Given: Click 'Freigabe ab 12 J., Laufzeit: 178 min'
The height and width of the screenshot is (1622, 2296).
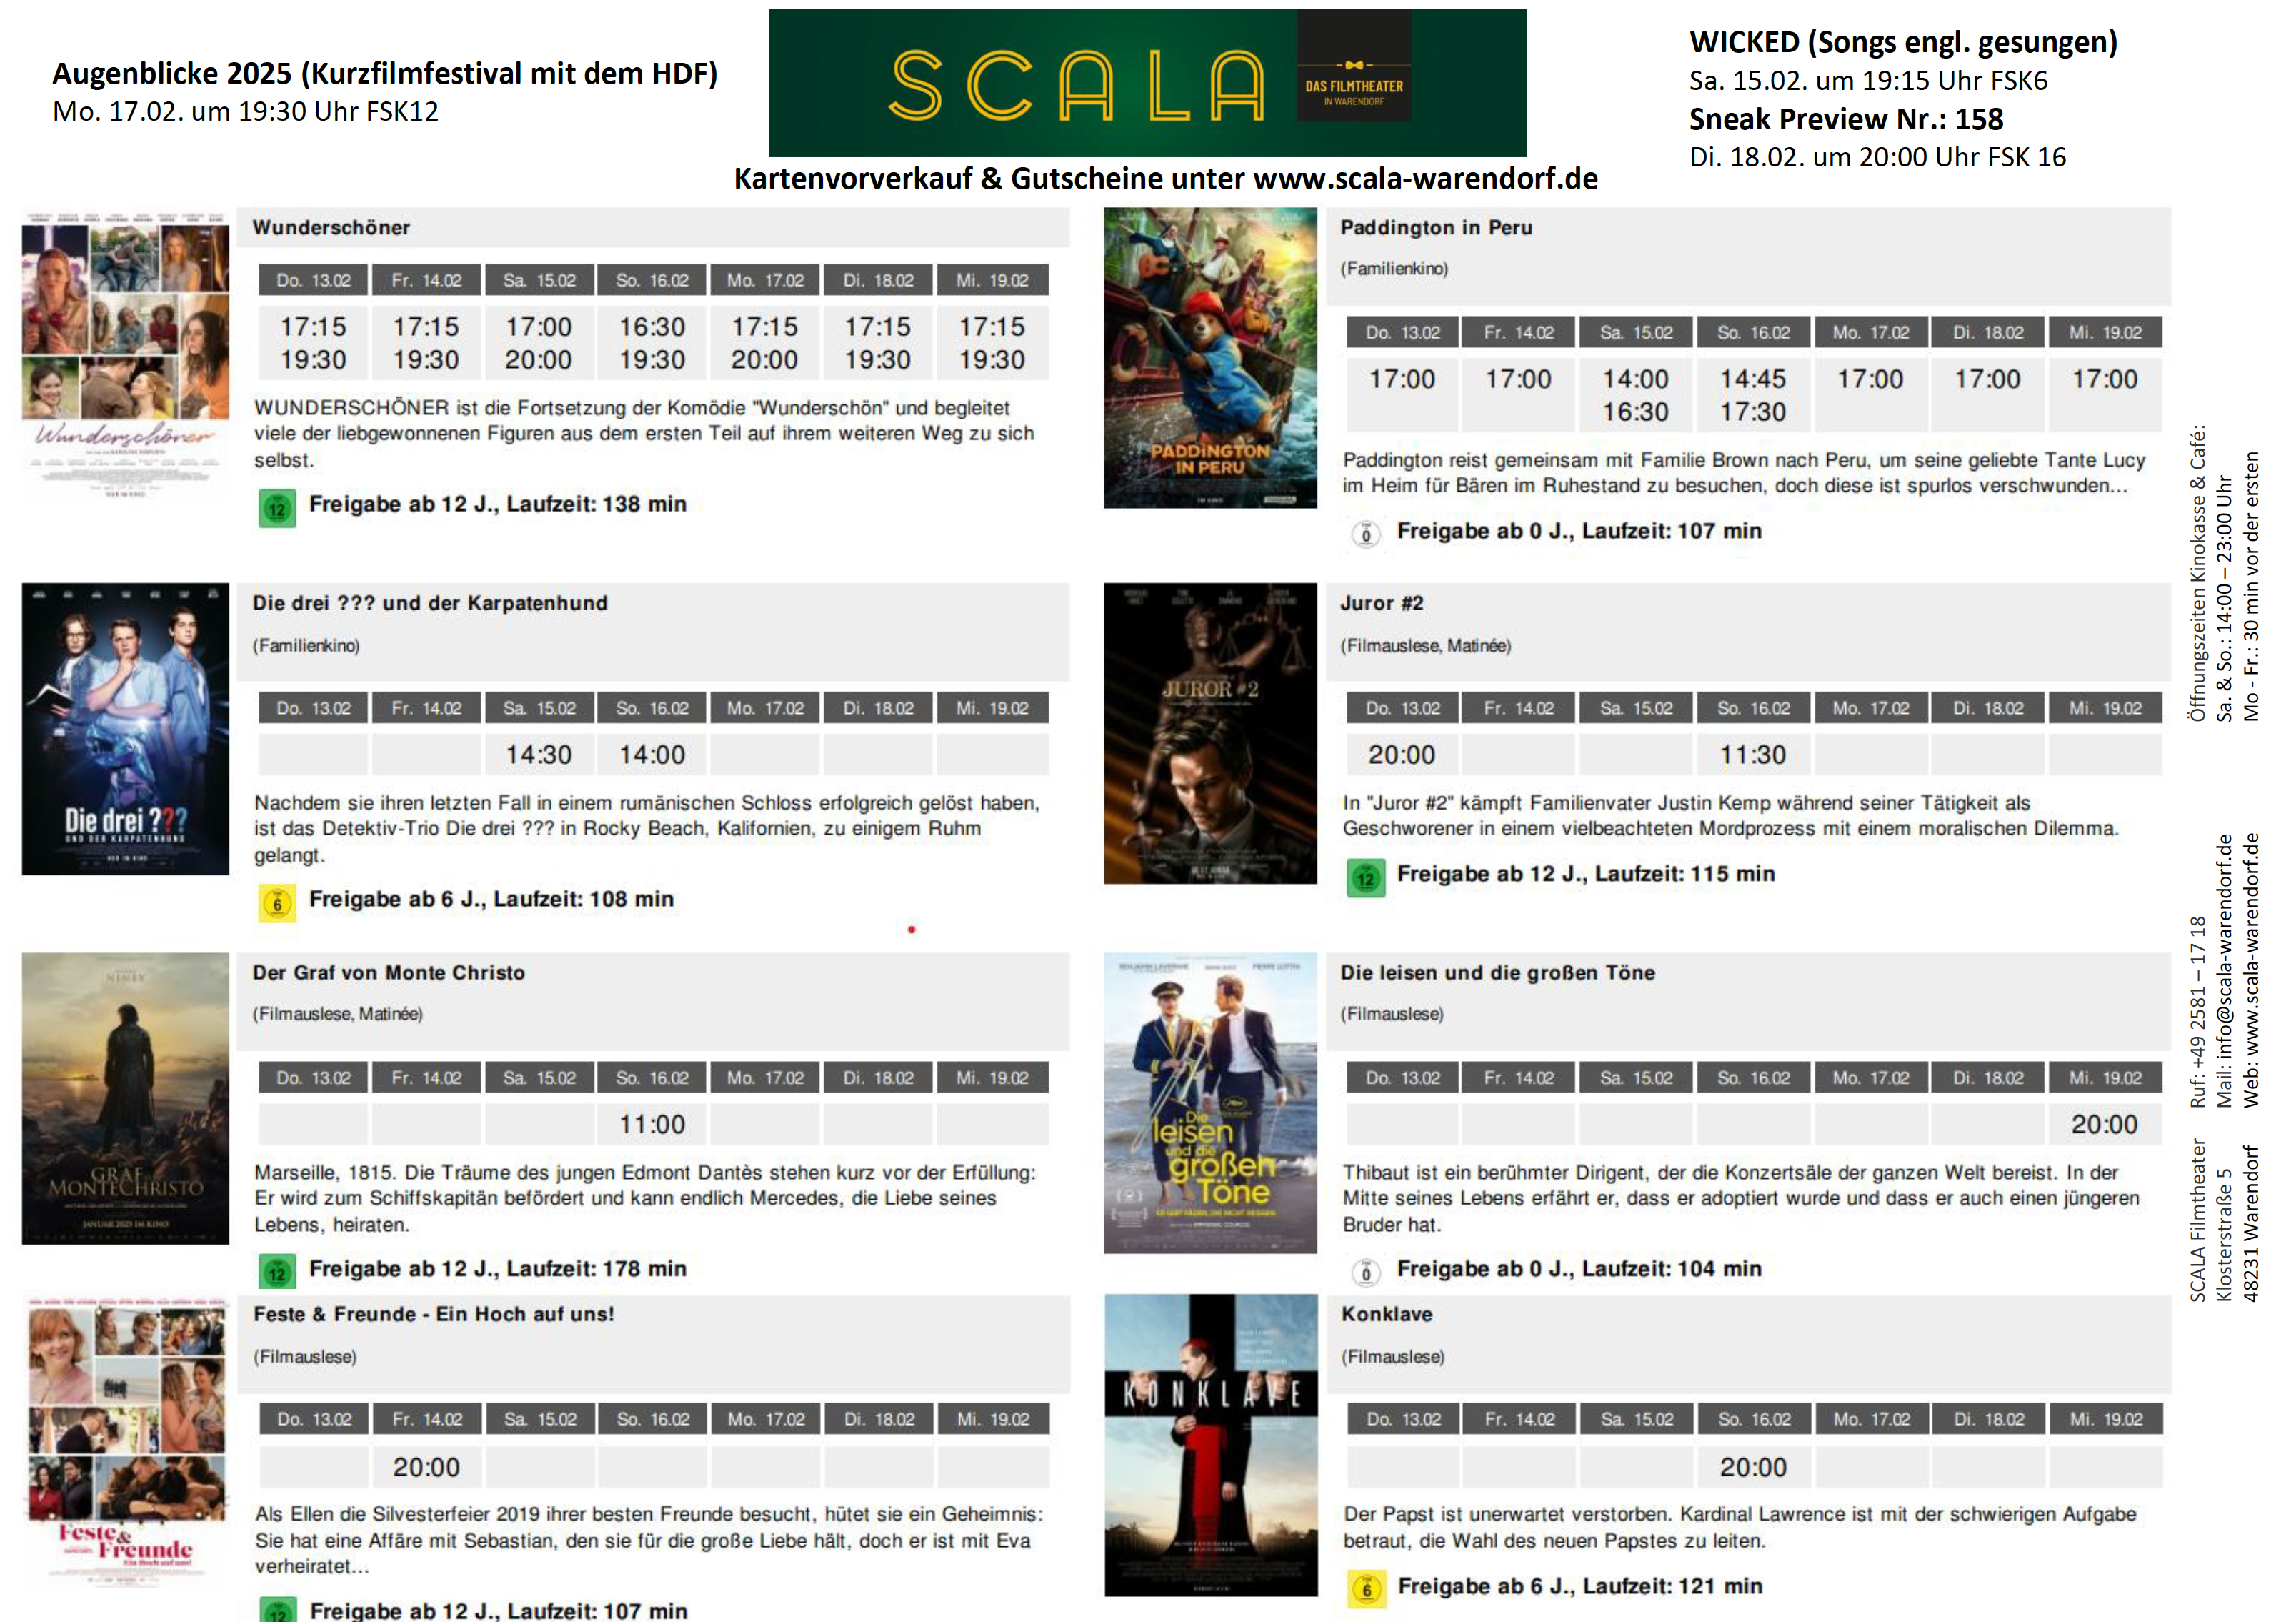Looking at the screenshot, I should point(498,1270).
